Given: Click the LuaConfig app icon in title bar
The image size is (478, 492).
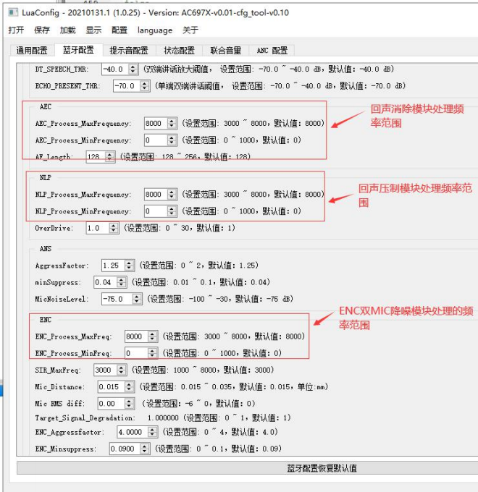Looking at the screenshot, I should [13, 12].
